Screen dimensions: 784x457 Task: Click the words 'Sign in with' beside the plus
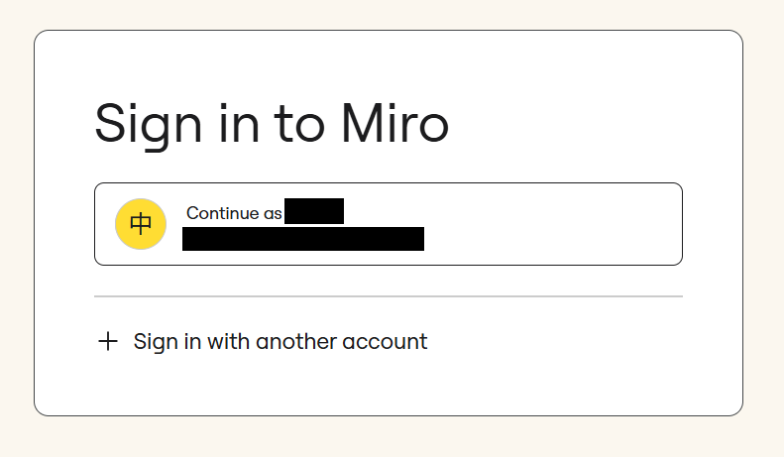[191, 342]
